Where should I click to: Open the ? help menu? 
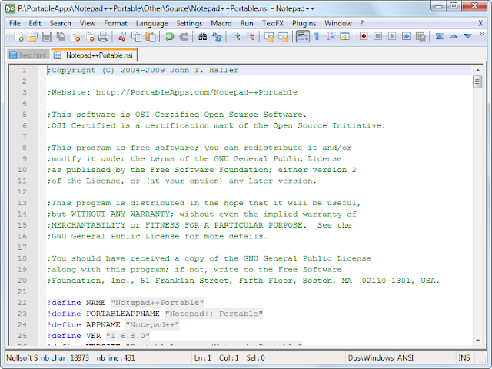coord(362,23)
